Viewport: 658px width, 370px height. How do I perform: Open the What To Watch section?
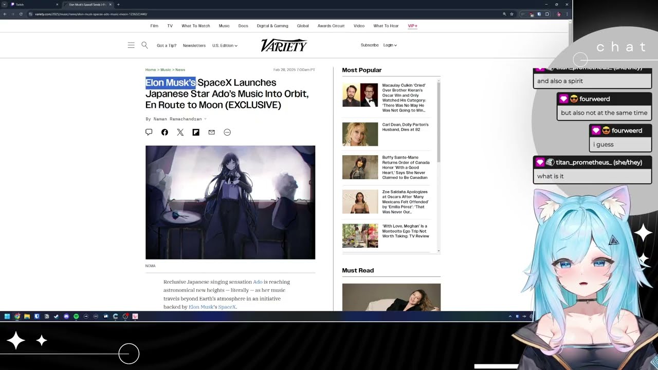point(196,26)
